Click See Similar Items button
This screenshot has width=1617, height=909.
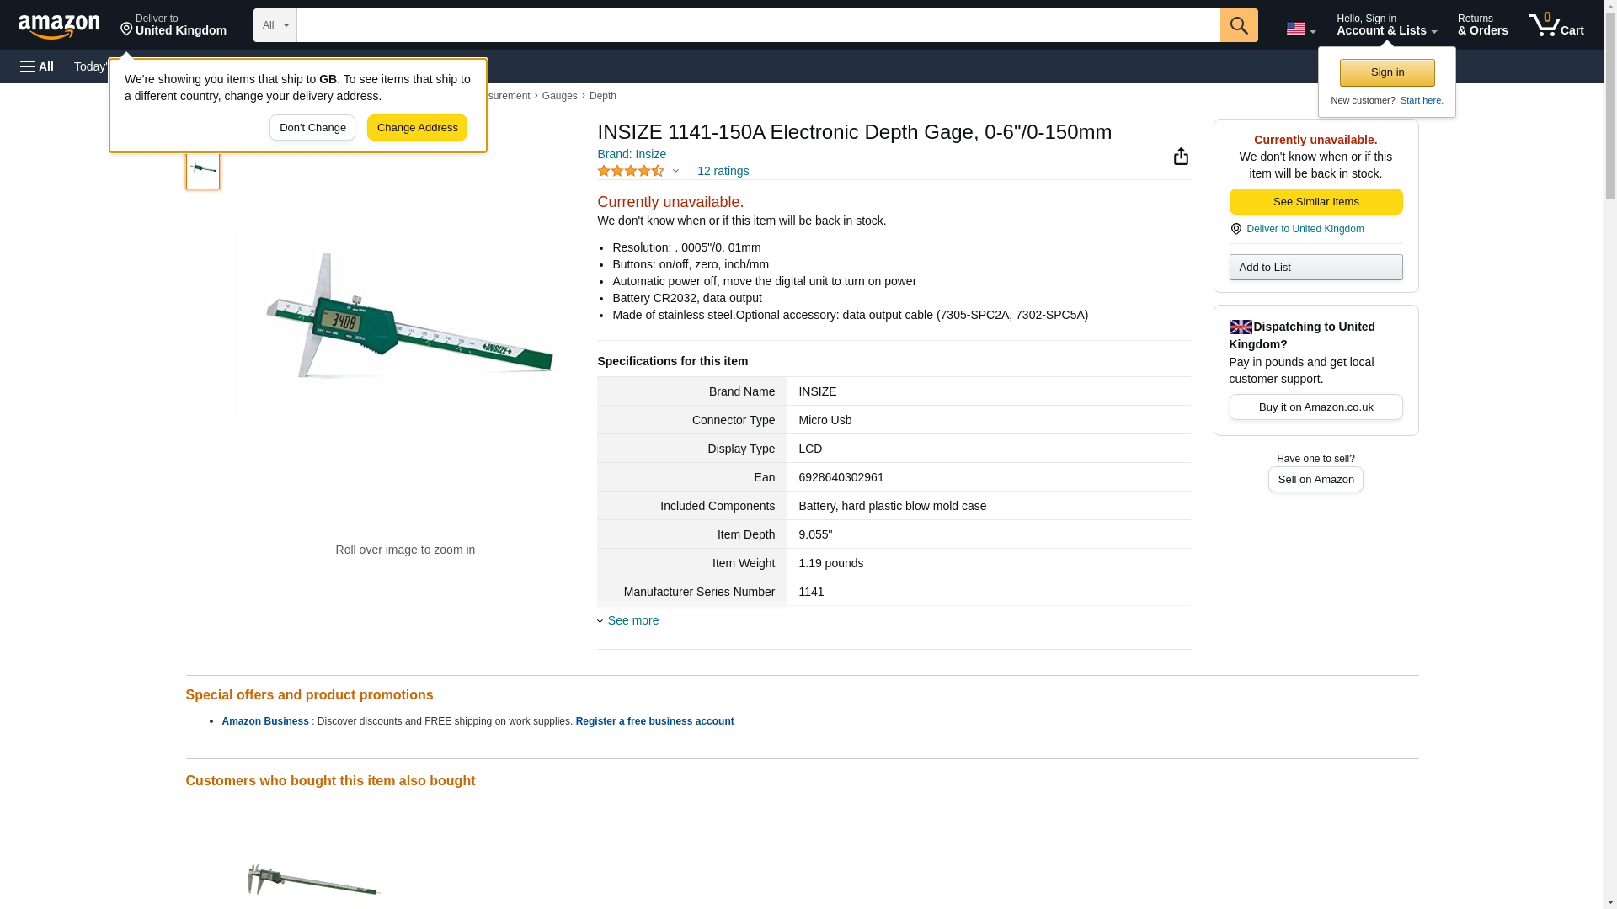tap(1315, 201)
